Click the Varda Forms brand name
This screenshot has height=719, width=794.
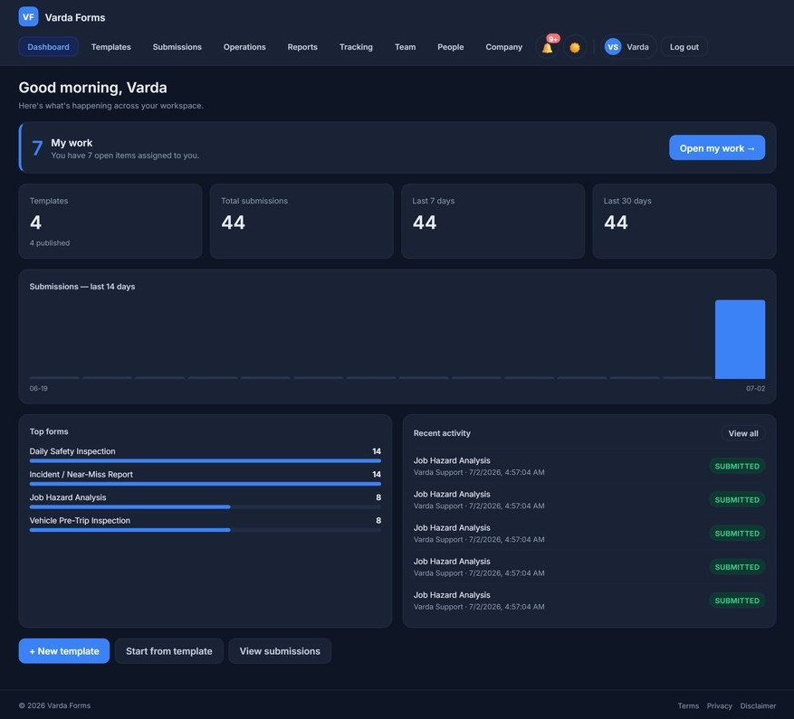click(x=75, y=17)
